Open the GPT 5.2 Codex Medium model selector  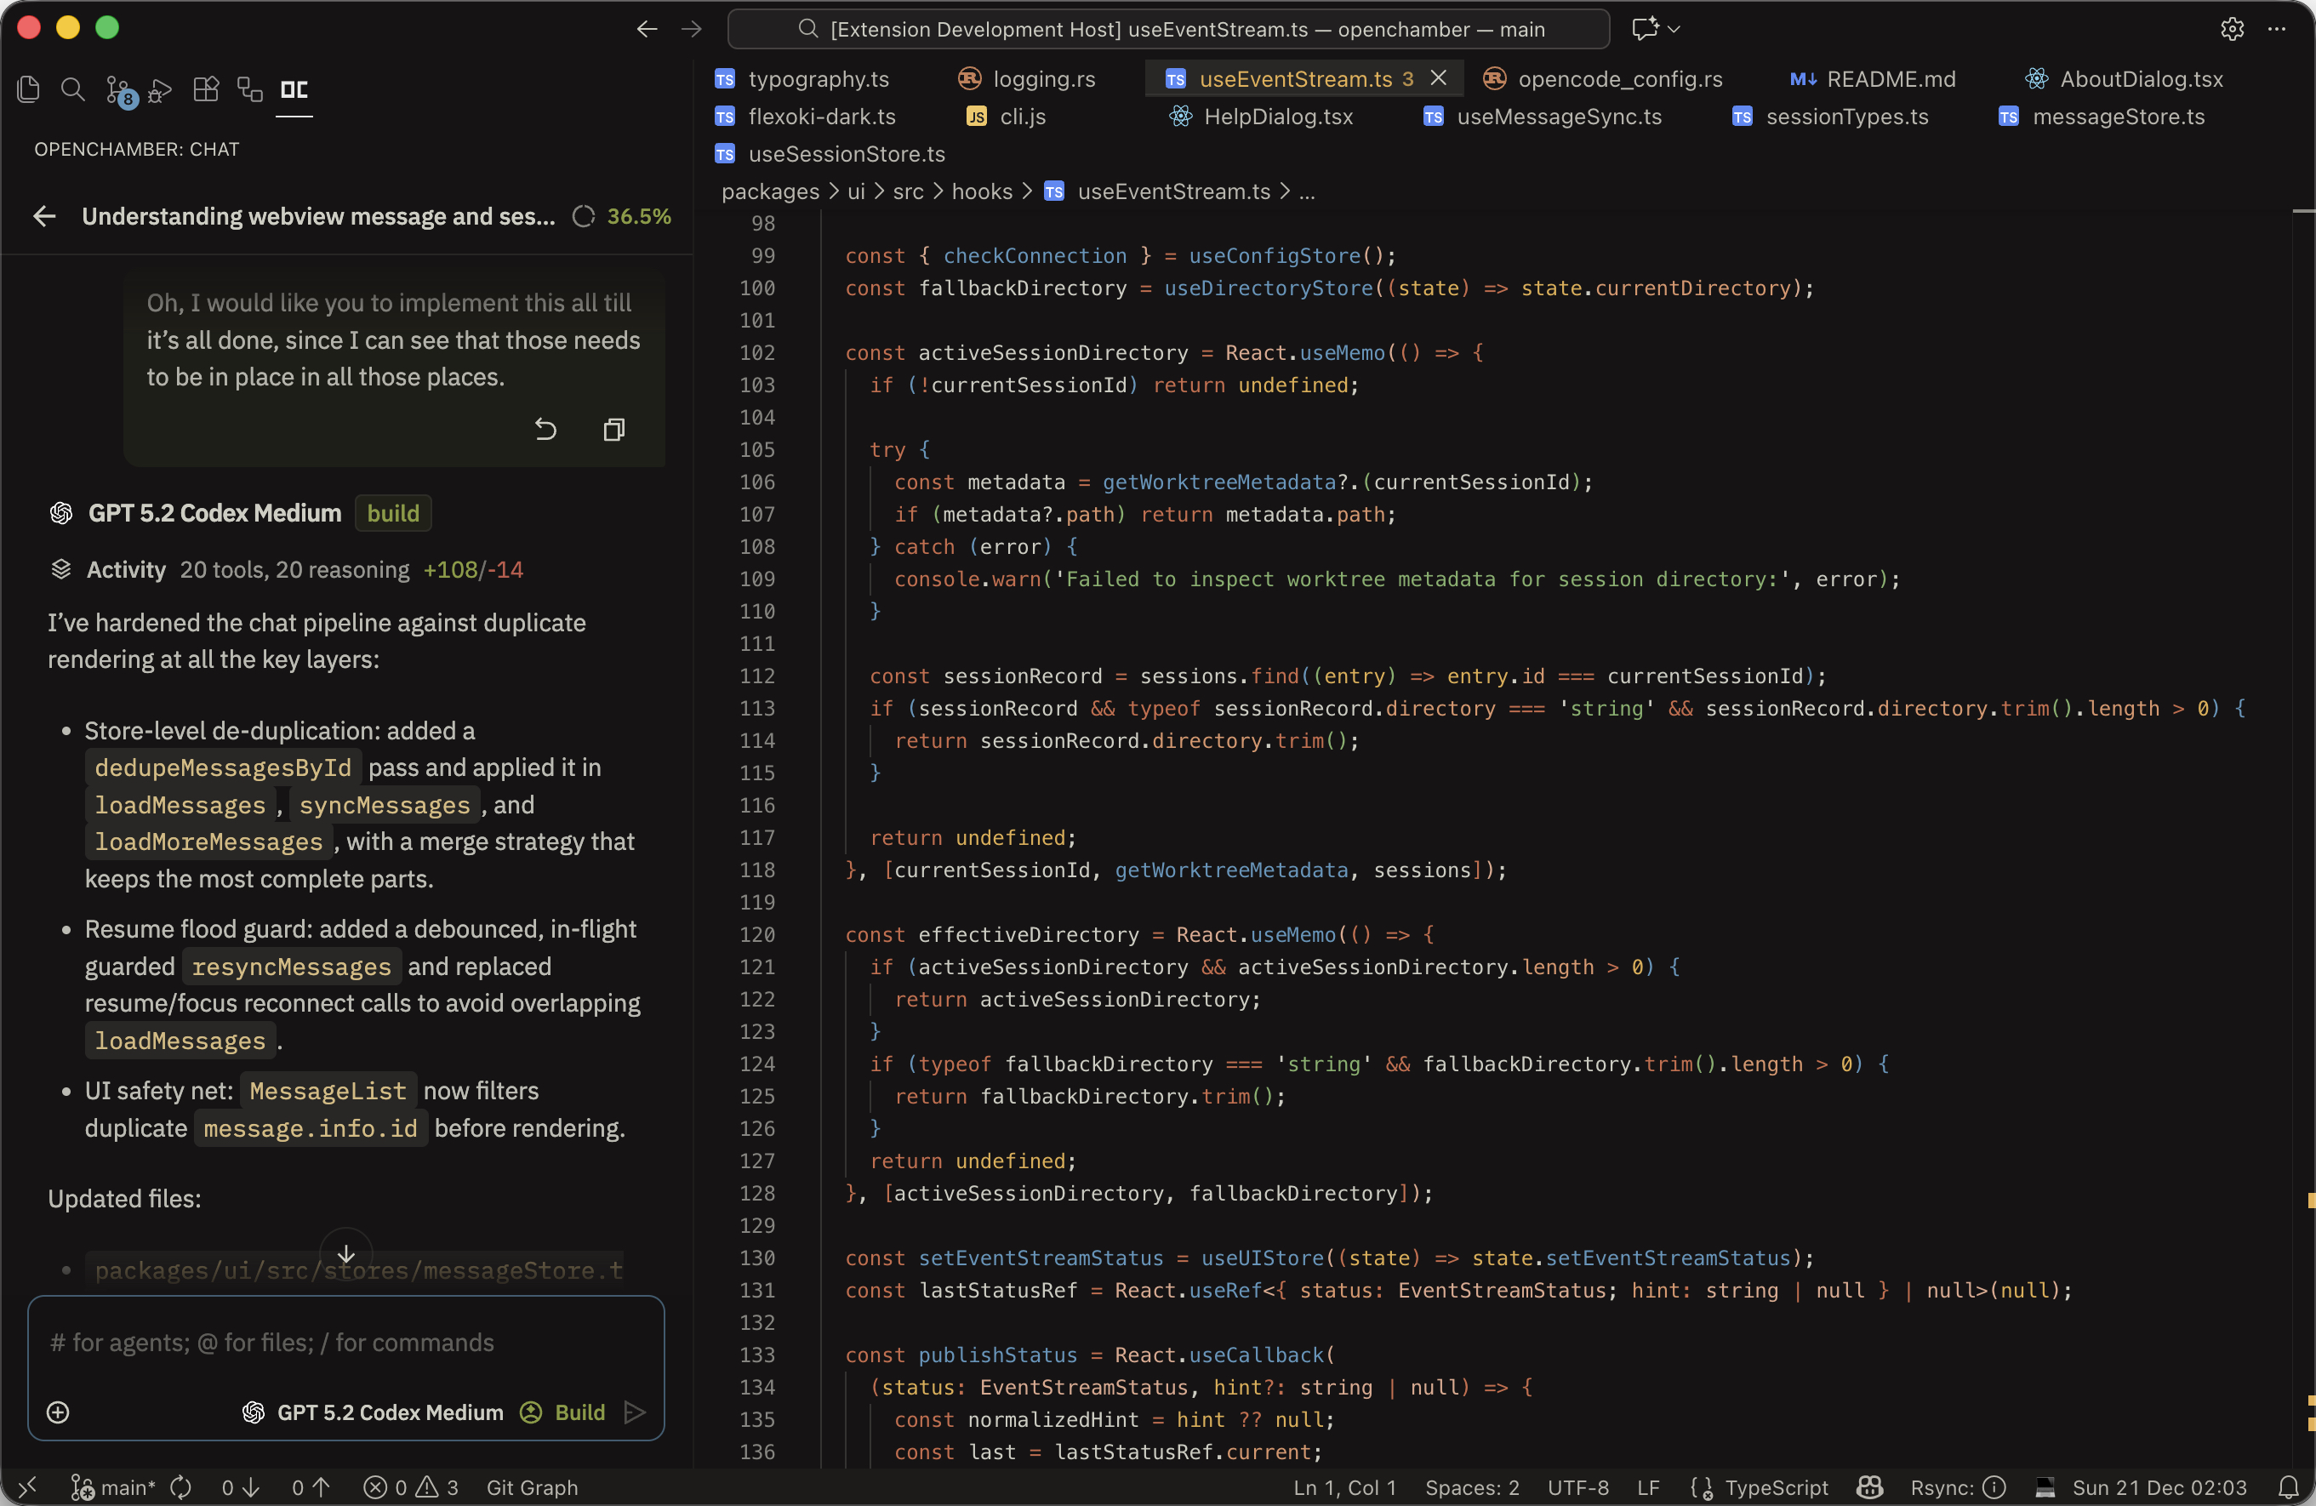[x=373, y=1412]
